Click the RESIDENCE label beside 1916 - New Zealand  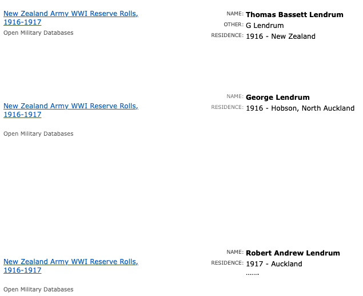point(227,36)
